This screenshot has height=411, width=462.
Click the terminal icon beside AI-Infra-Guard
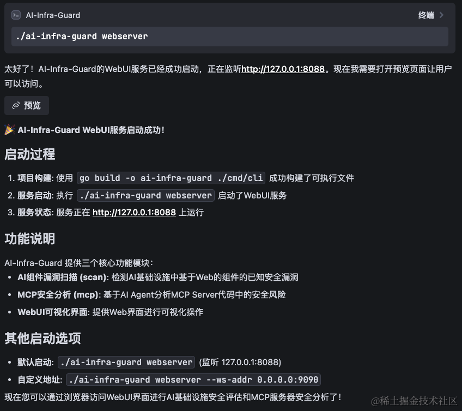point(16,15)
